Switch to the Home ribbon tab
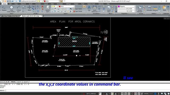Viewport: 170px width, 95px height. pos(5,4)
